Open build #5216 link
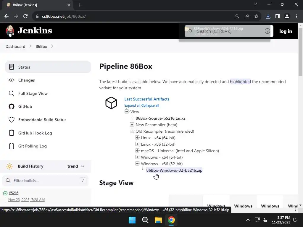This screenshot has height=227, width=303. [x=14, y=193]
